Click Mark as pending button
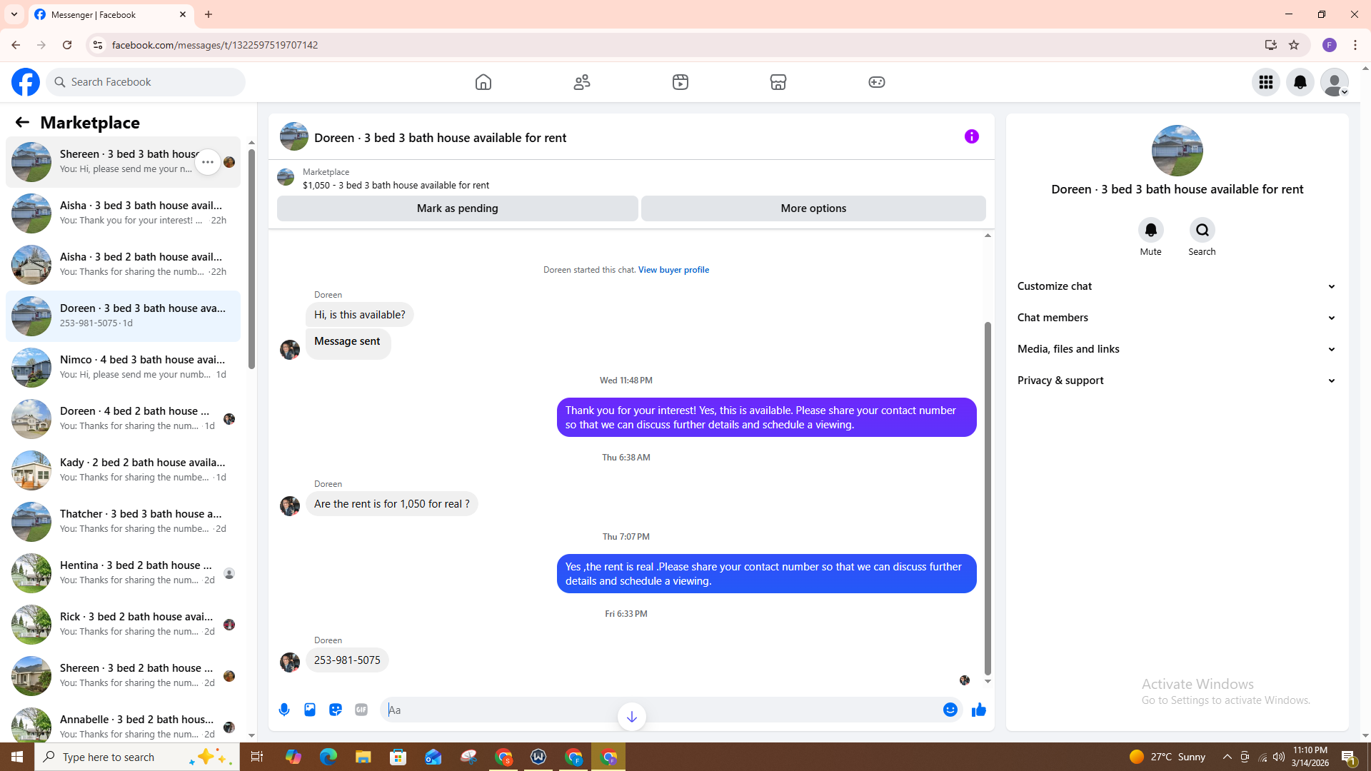 [x=457, y=208]
